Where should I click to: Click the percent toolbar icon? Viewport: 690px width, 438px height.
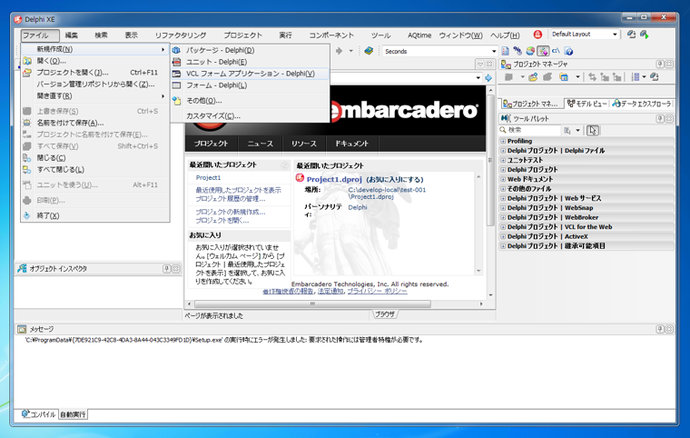pyautogui.click(x=517, y=51)
